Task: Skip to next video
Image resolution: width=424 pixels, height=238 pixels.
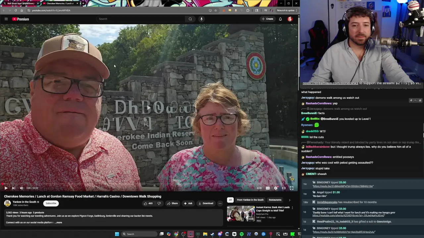Action: [14, 188]
